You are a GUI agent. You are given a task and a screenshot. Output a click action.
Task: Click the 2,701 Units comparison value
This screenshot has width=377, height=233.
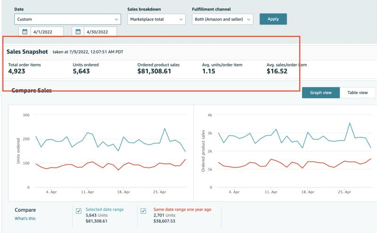click(164, 215)
